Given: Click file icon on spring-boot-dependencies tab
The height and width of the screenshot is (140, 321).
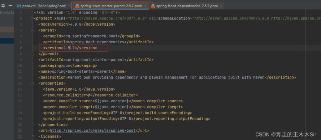Looking at the screenshot, I should click(153, 6).
